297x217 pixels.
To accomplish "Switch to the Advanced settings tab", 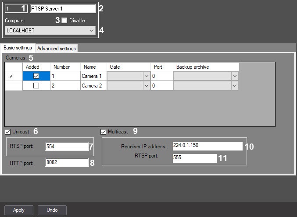I will [56, 48].
